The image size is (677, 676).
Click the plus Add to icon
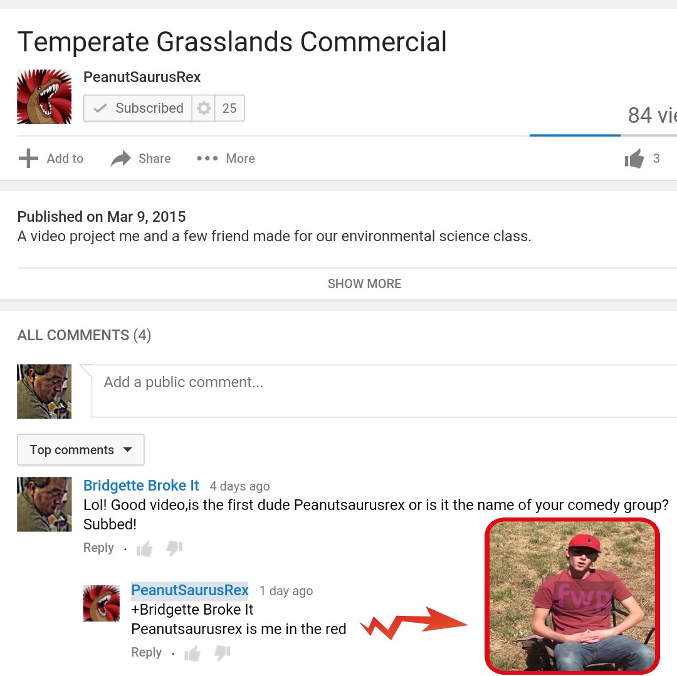(28, 159)
